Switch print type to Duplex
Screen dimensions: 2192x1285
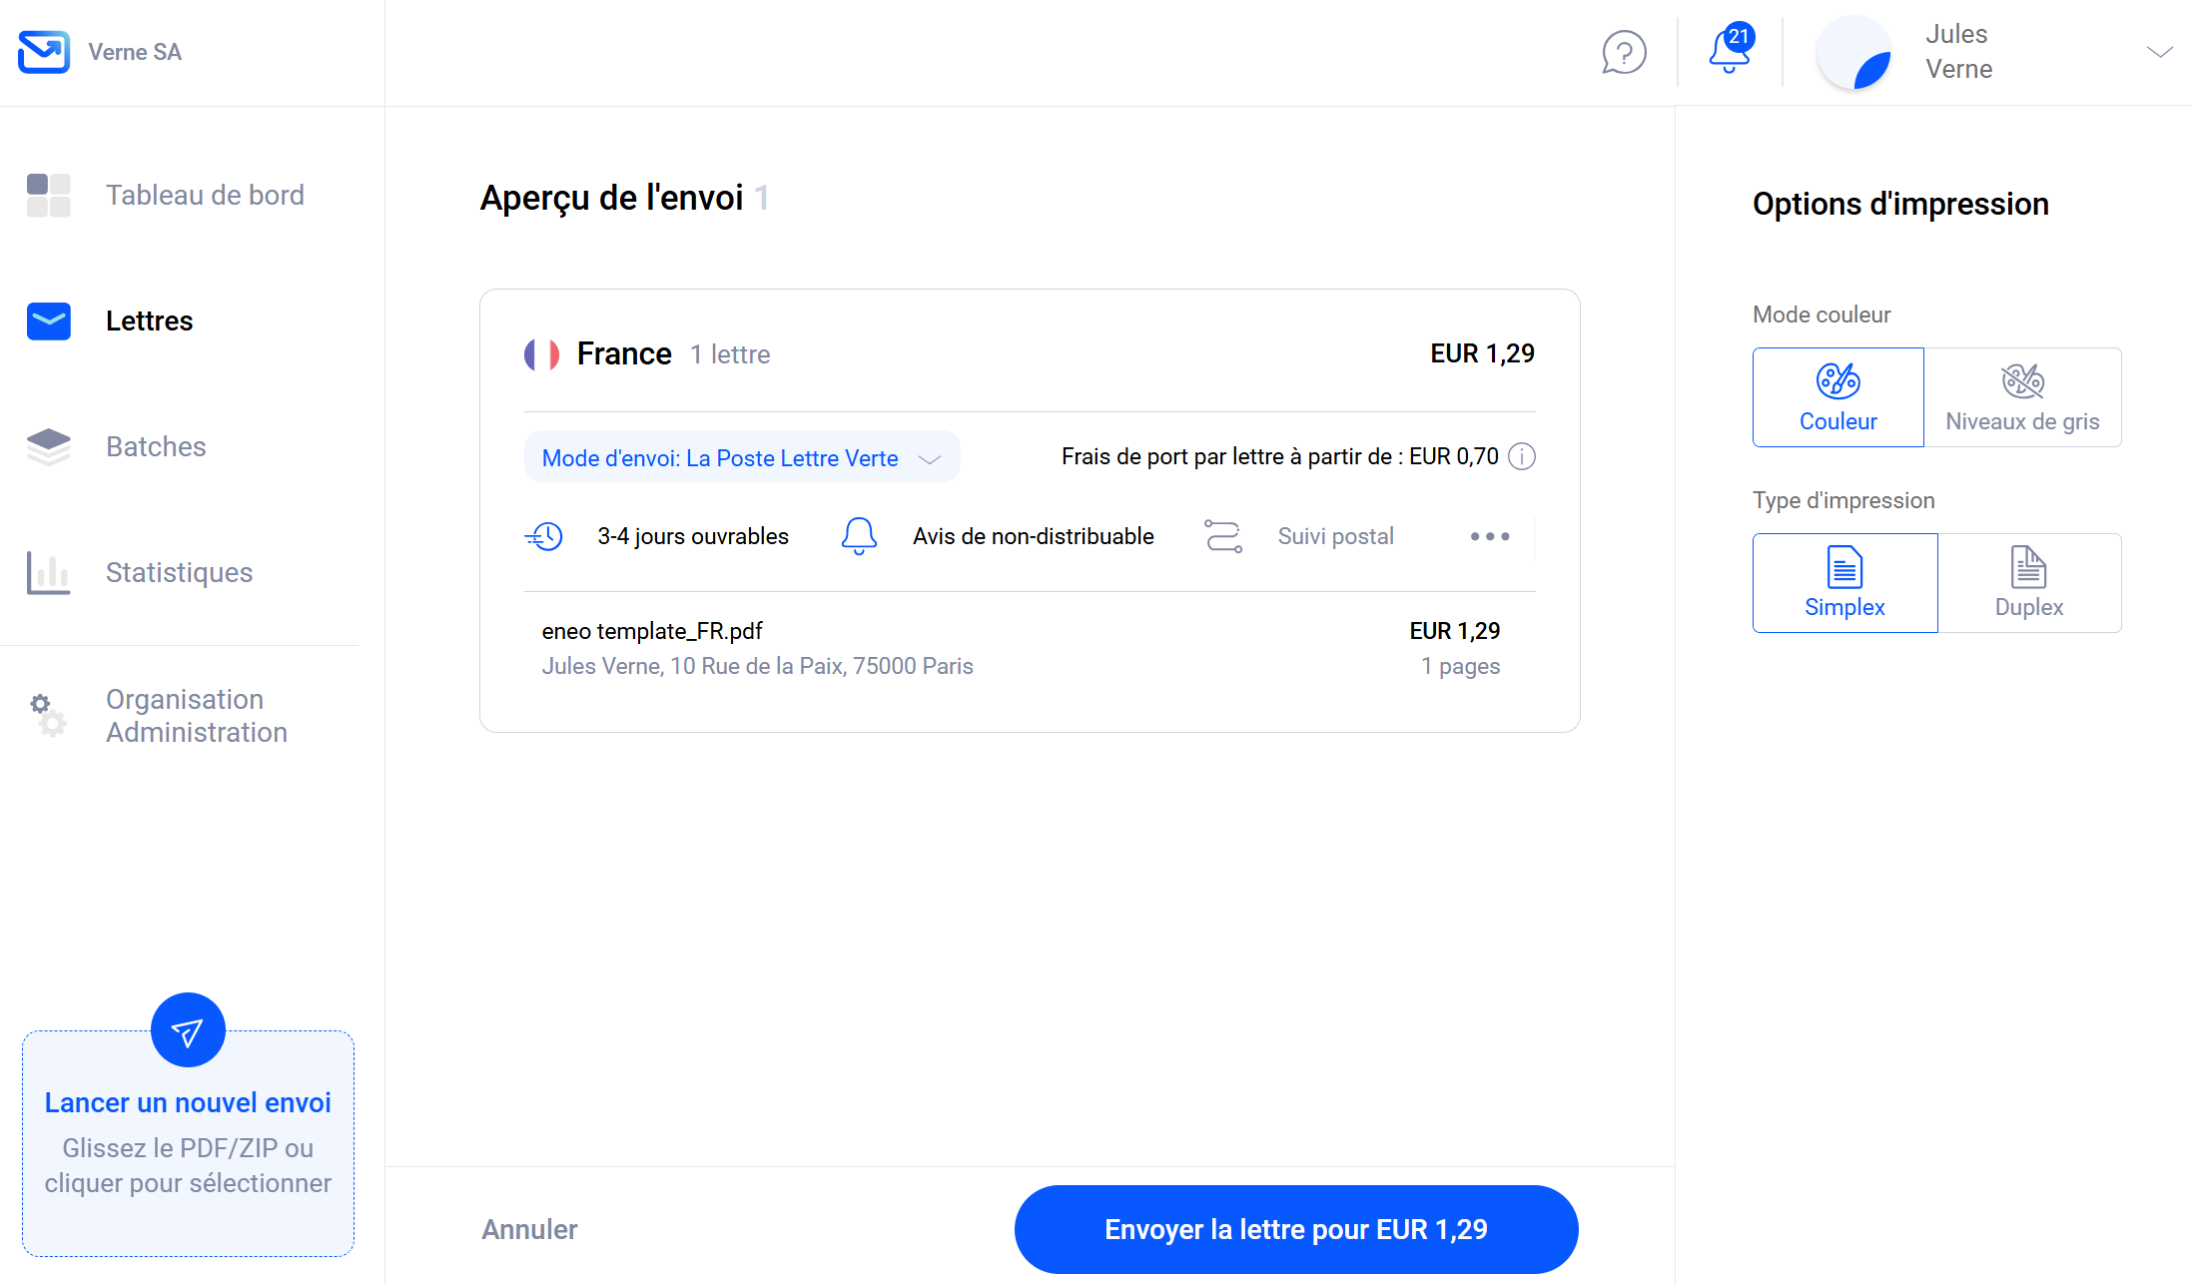click(2028, 583)
